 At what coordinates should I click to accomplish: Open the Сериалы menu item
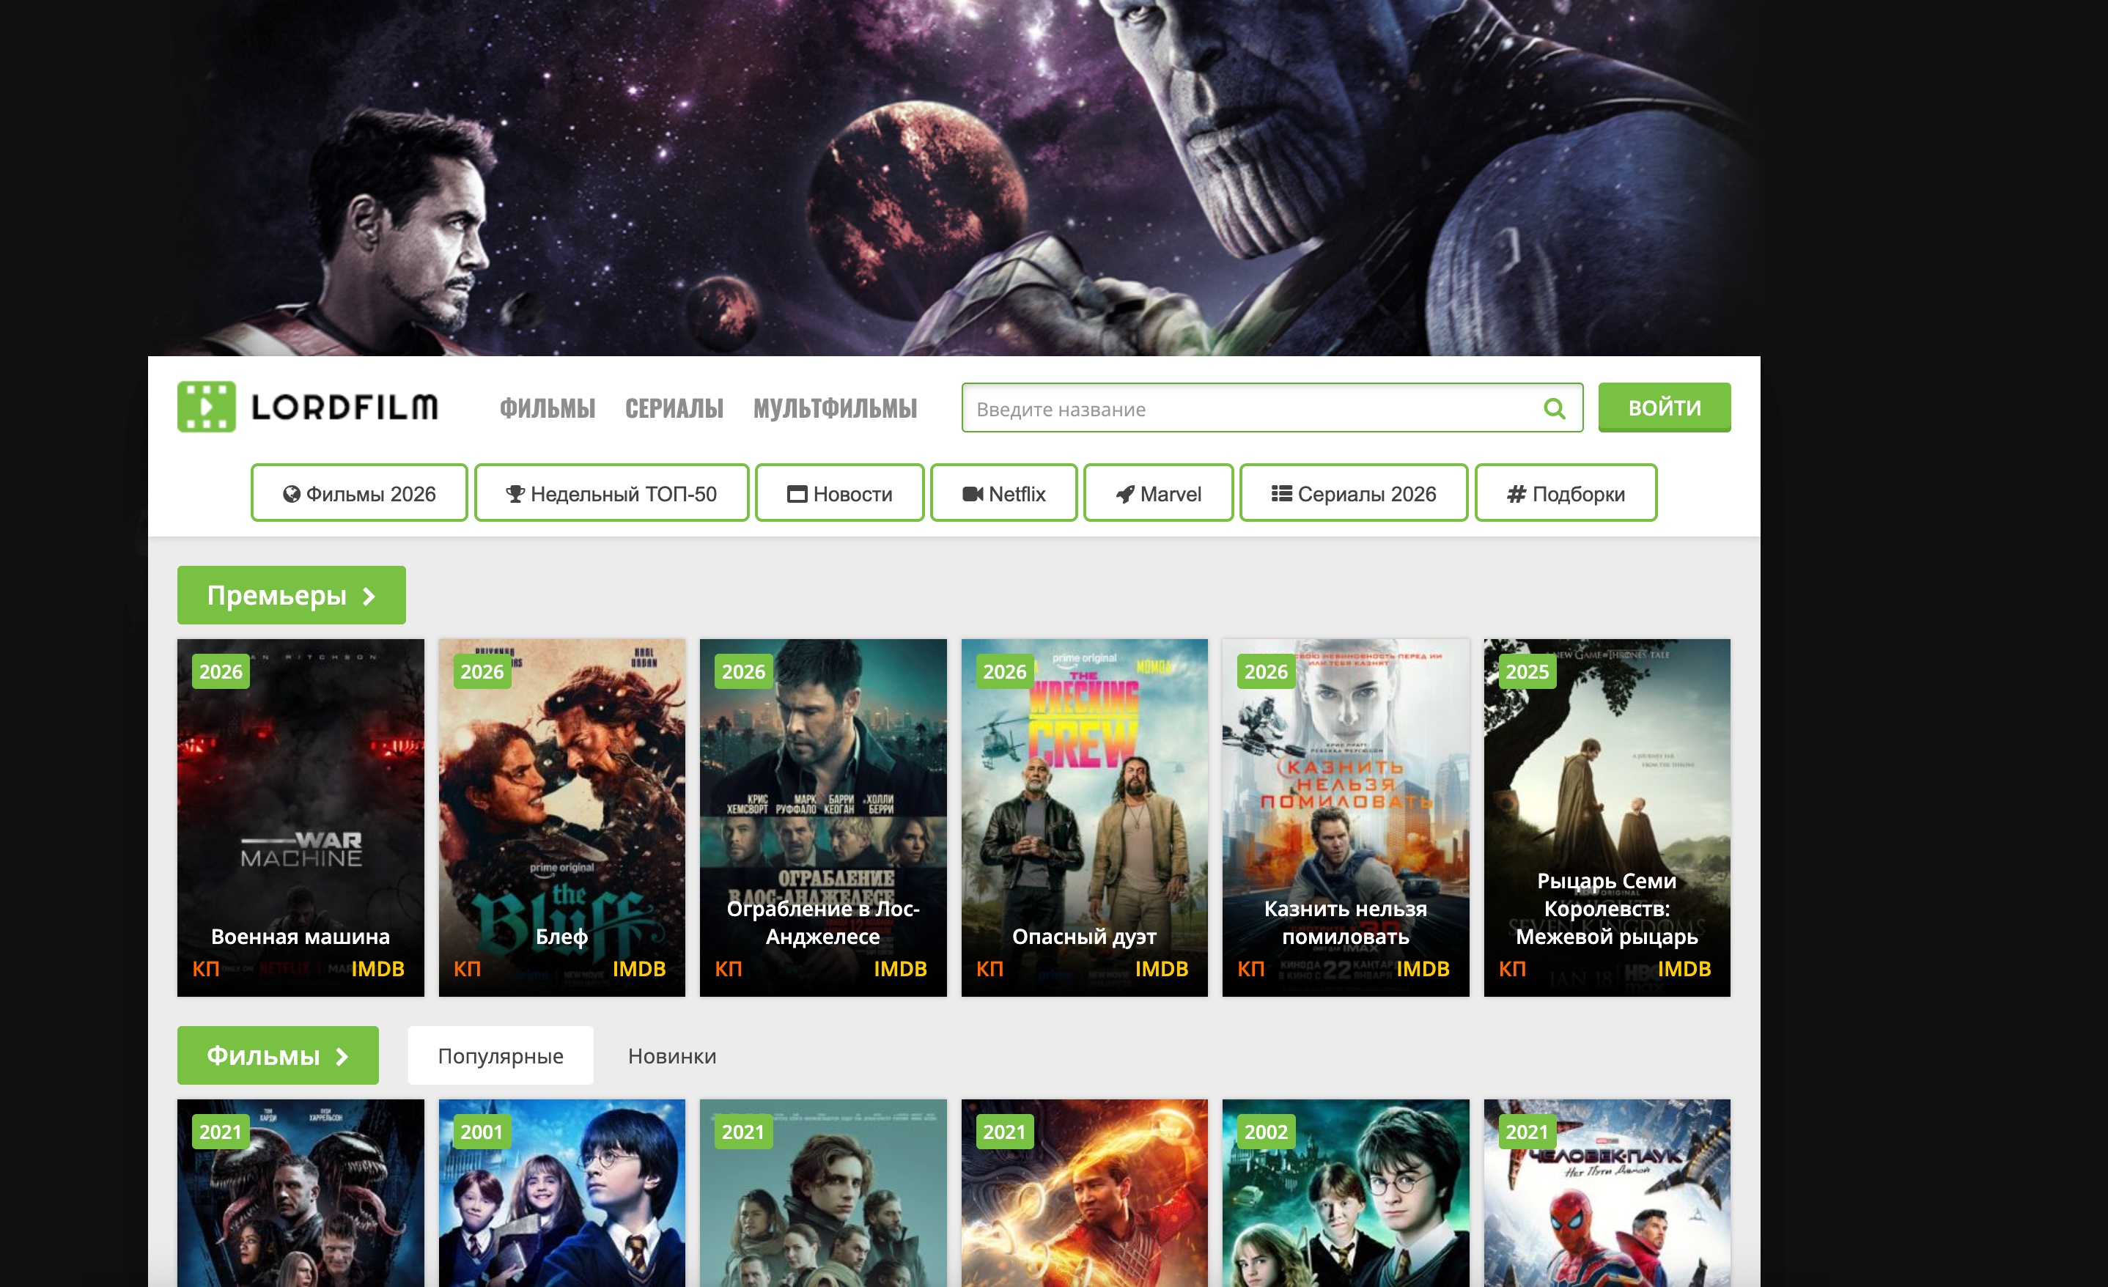tap(674, 408)
